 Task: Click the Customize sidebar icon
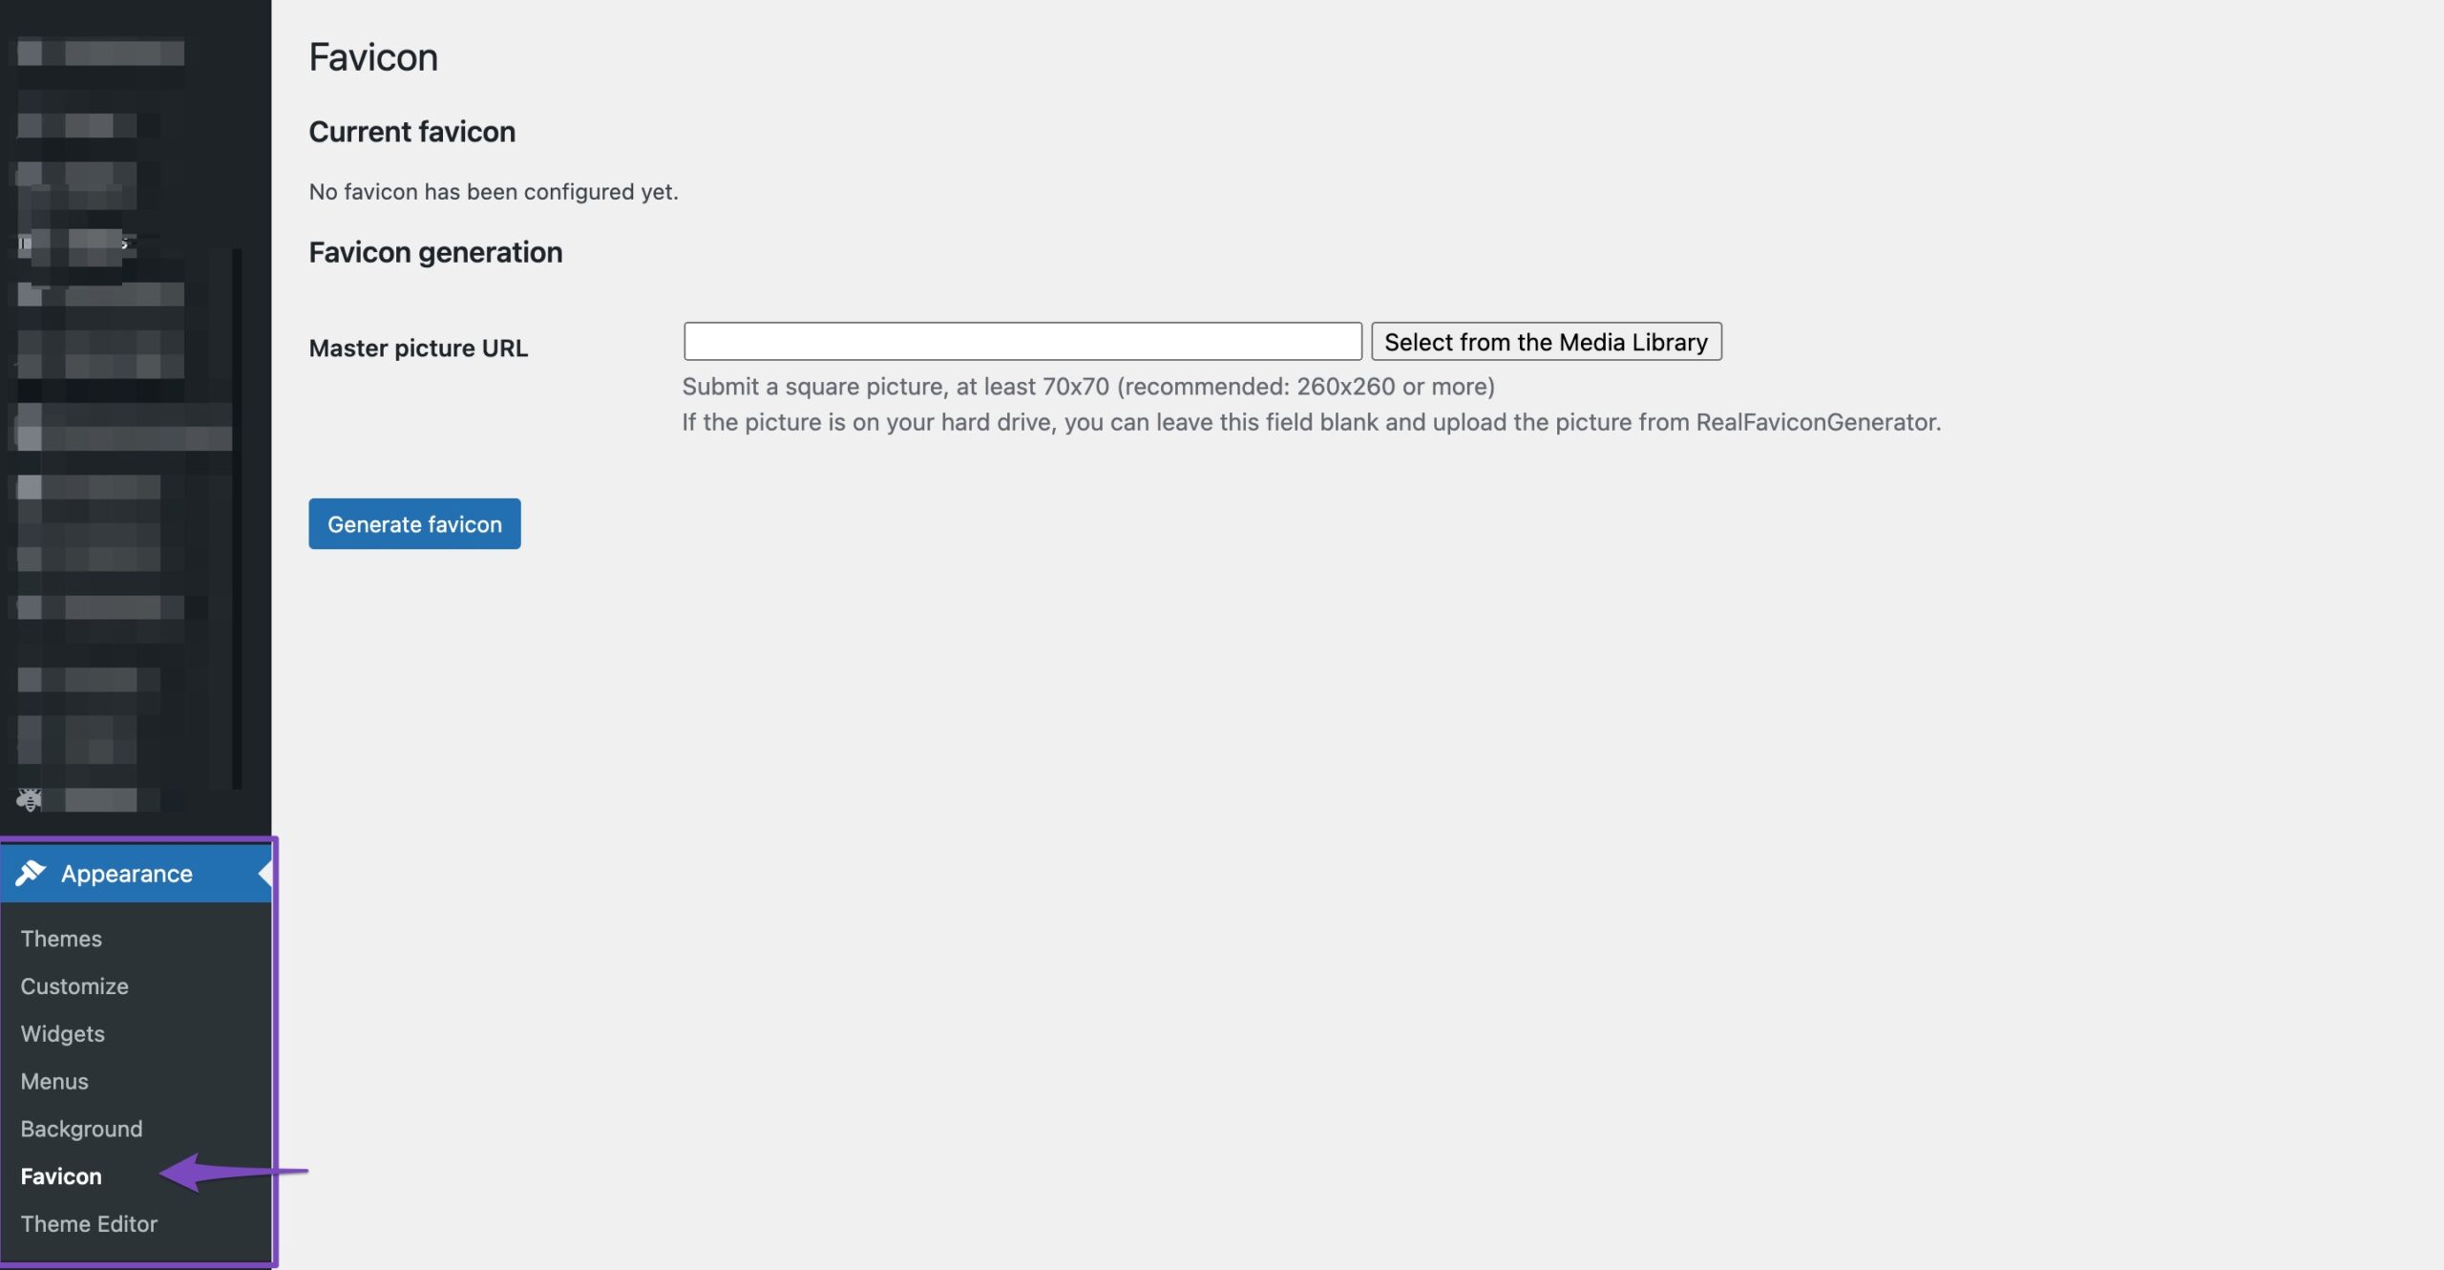[x=73, y=985]
